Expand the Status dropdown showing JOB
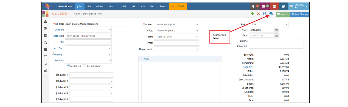This screenshot has height=107, width=348. click(268, 24)
